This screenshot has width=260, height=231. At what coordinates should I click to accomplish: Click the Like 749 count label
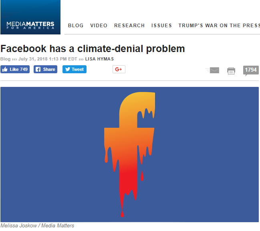click(x=18, y=69)
